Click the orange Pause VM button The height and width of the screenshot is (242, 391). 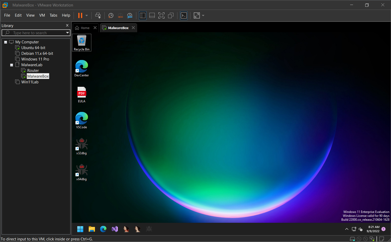(80, 16)
